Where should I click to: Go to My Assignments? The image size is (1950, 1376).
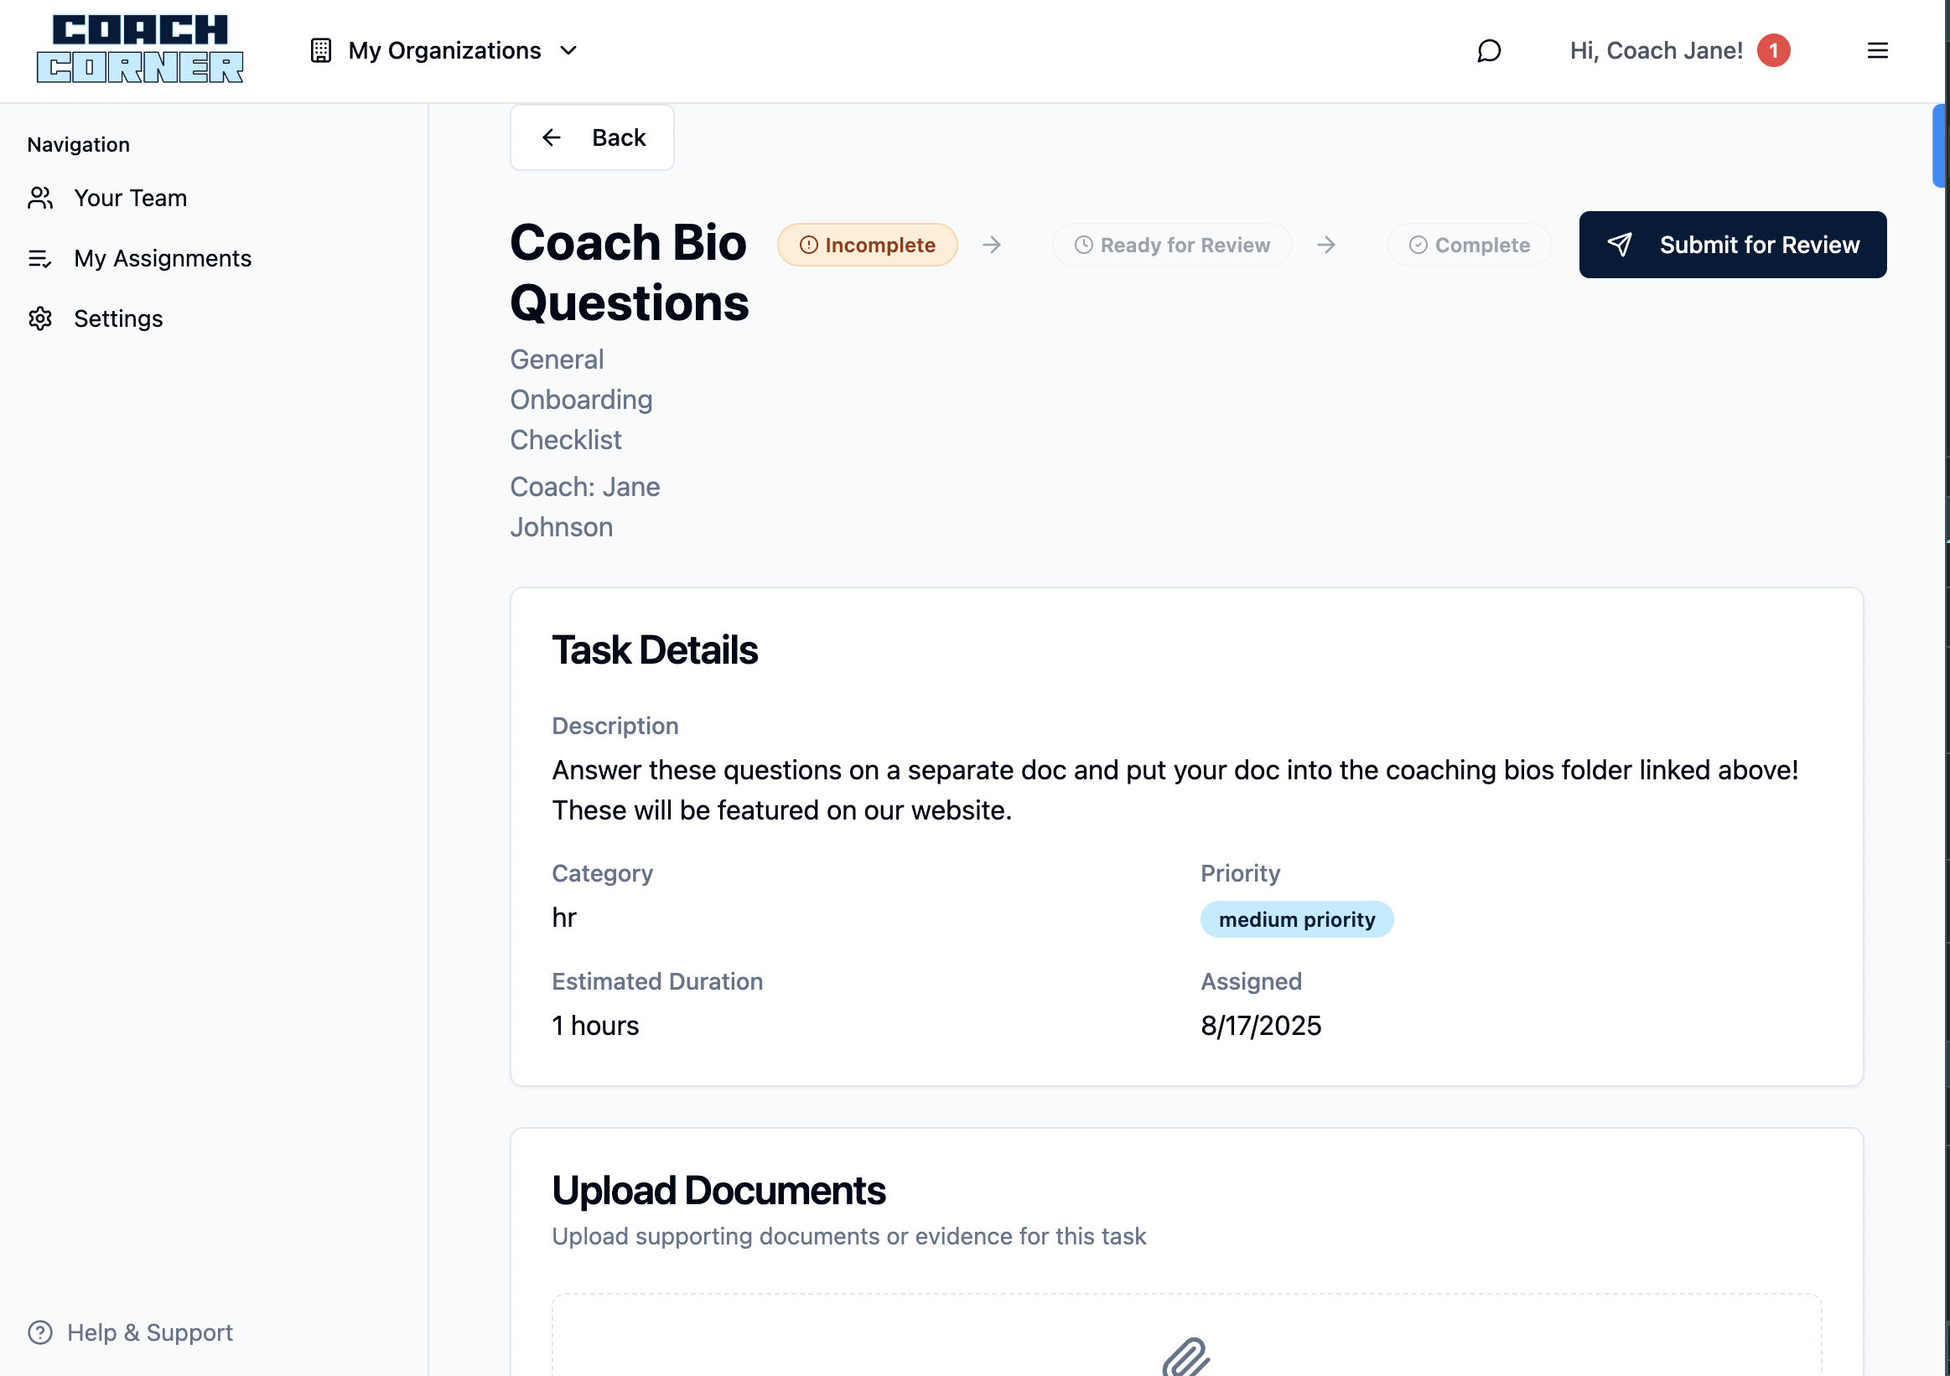[139, 258]
